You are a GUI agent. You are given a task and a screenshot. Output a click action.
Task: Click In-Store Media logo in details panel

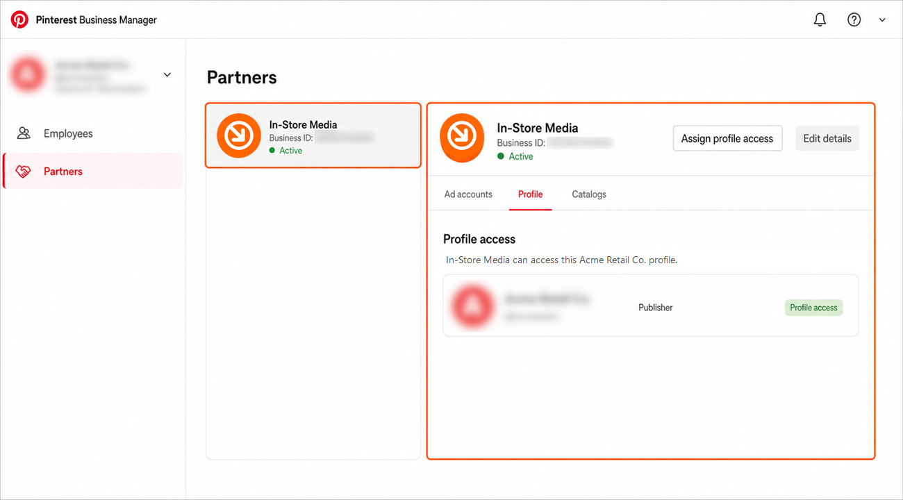462,138
